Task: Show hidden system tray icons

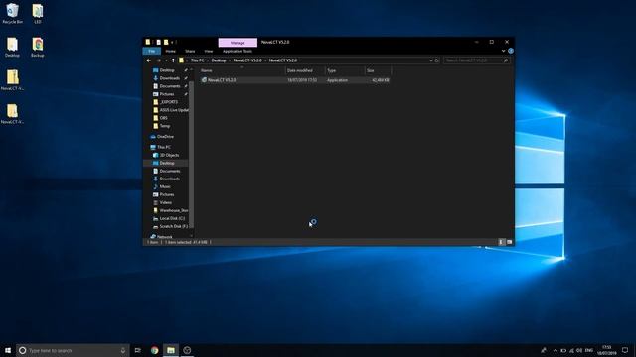Action: [x=556, y=350]
